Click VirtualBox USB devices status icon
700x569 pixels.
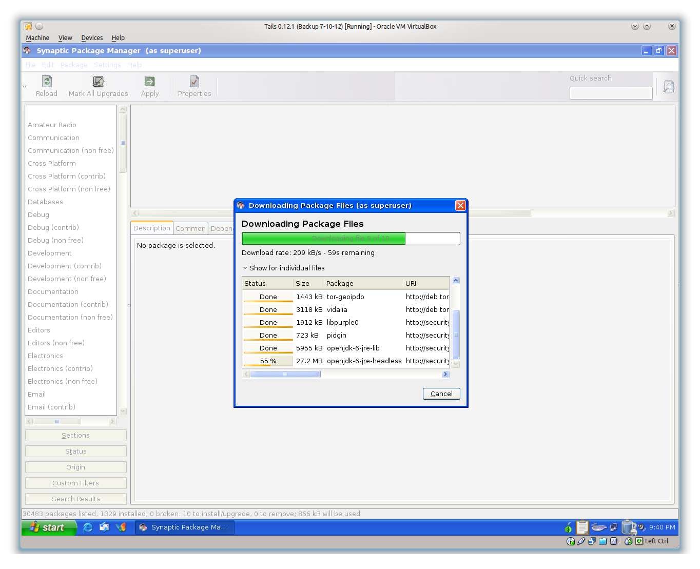[x=581, y=541]
